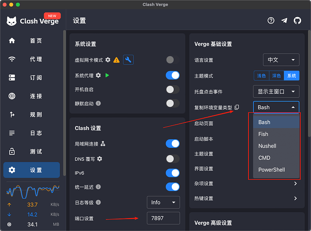Select Bash from dropdown list
This screenshot has height=231, width=311.
point(276,122)
